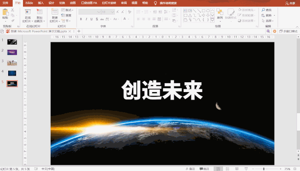Open the Select dropdown in Editing group
Image resolution: width=300 pixels, height=171 pixels.
click(268, 21)
